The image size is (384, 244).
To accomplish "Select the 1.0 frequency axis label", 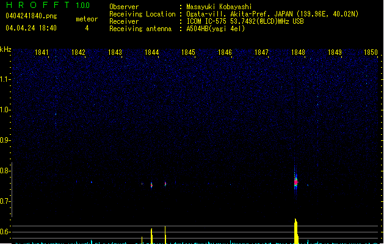I will coord(5,110).
